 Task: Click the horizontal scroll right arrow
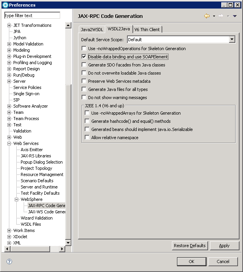point(62,249)
